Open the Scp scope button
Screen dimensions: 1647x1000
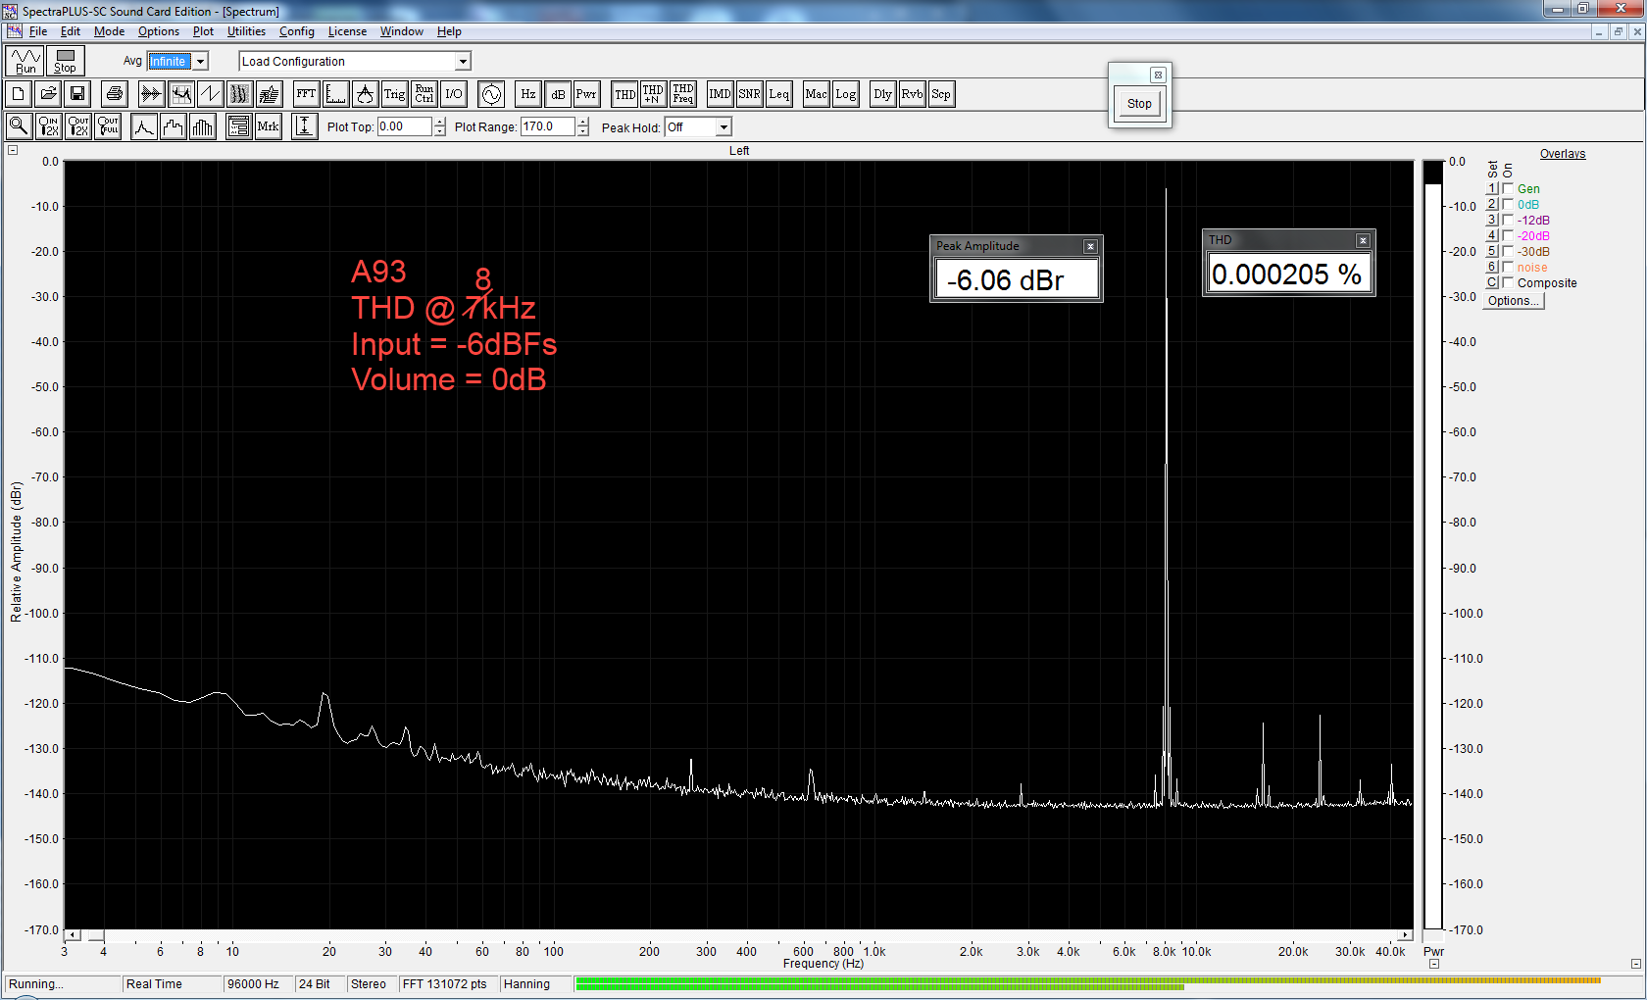941,94
